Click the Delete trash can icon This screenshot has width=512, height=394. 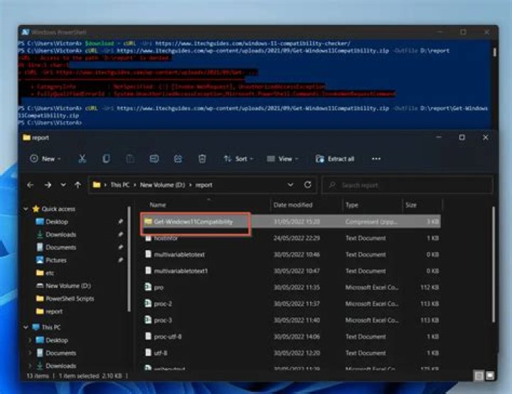point(202,159)
